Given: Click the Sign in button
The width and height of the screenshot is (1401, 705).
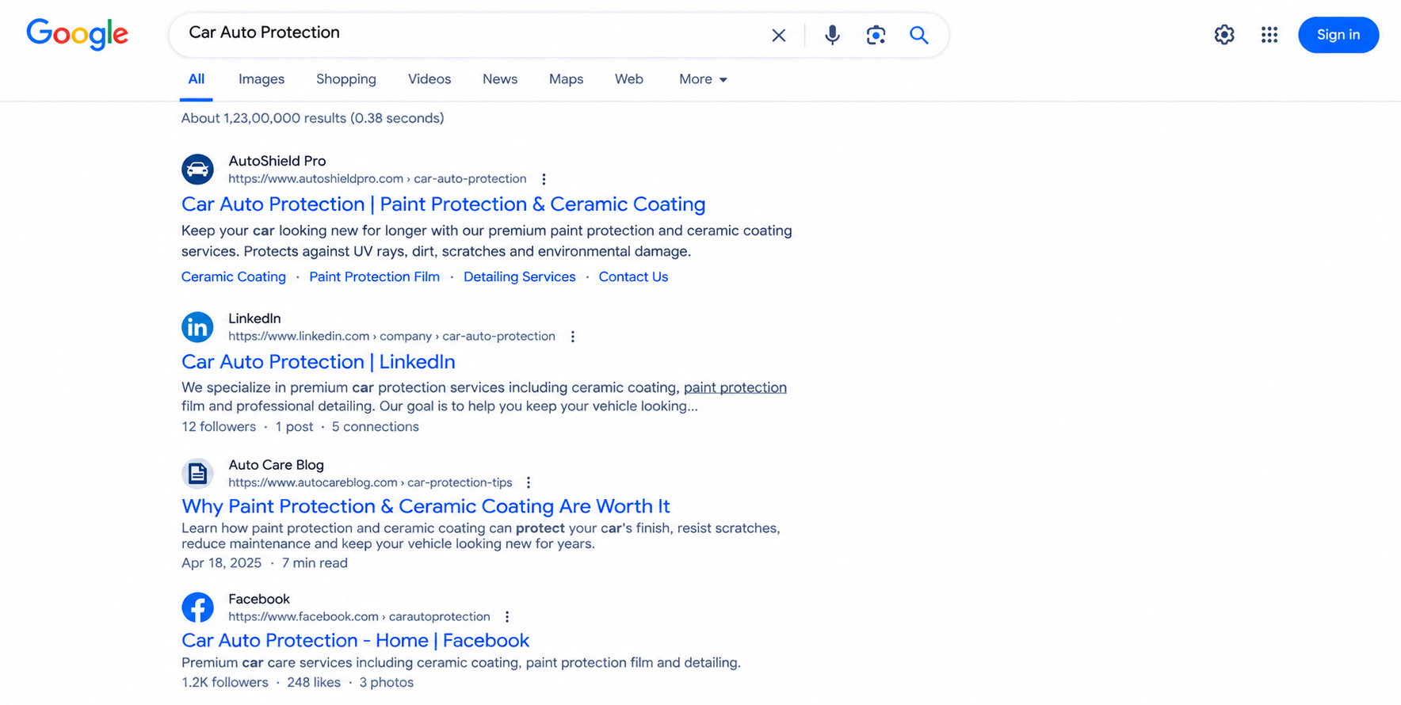Looking at the screenshot, I should [x=1338, y=35].
